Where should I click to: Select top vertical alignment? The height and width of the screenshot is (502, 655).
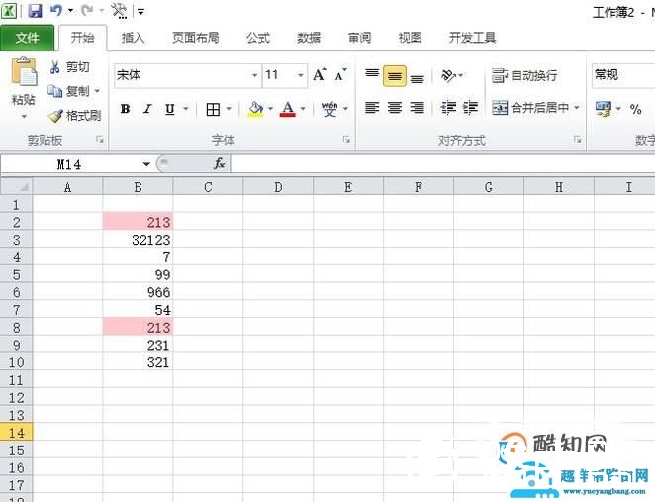372,75
